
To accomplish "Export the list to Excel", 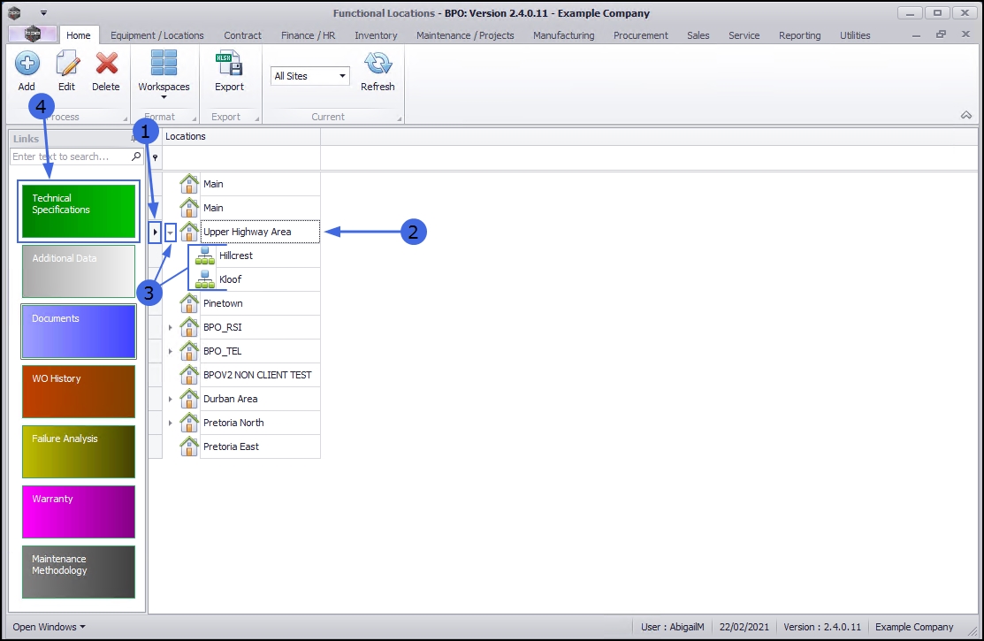I will 229,72.
